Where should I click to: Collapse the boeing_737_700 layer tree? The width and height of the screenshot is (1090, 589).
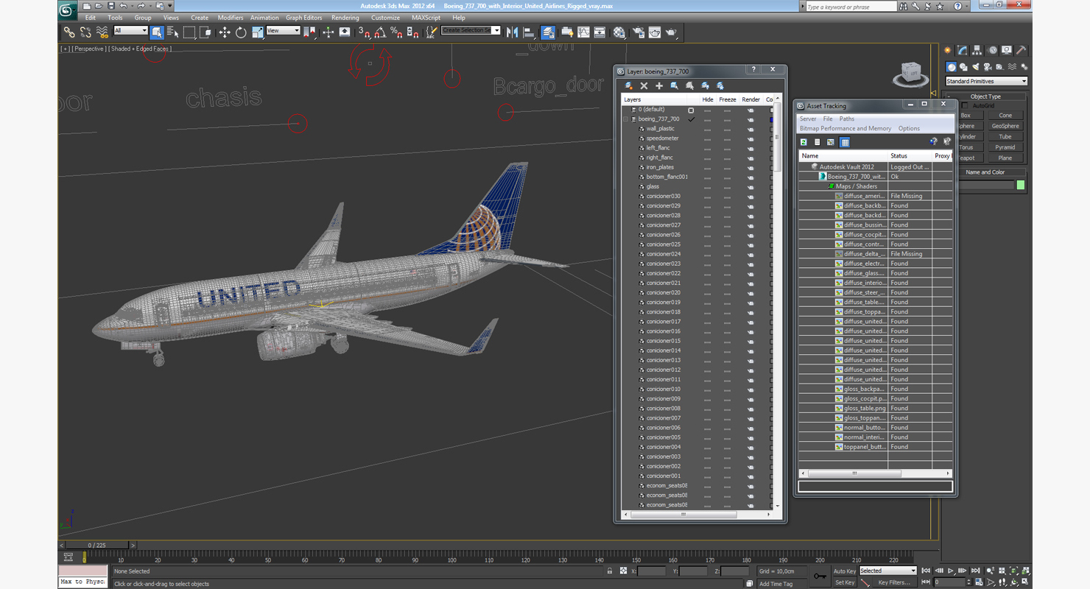(x=625, y=119)
